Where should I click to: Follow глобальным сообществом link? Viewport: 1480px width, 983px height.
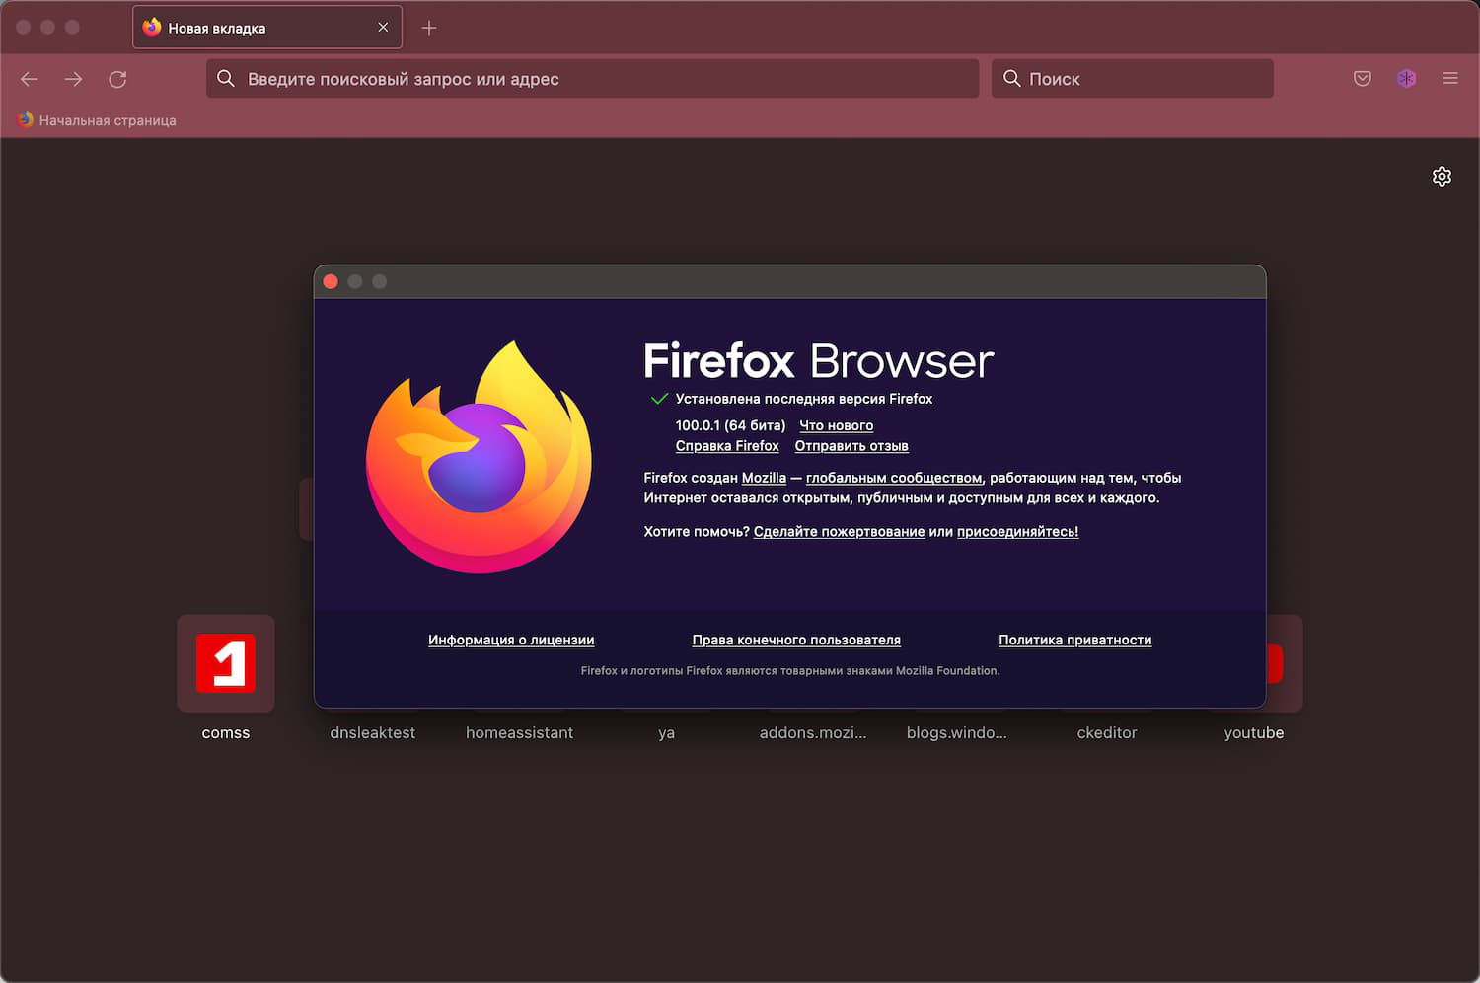(894, 478)
